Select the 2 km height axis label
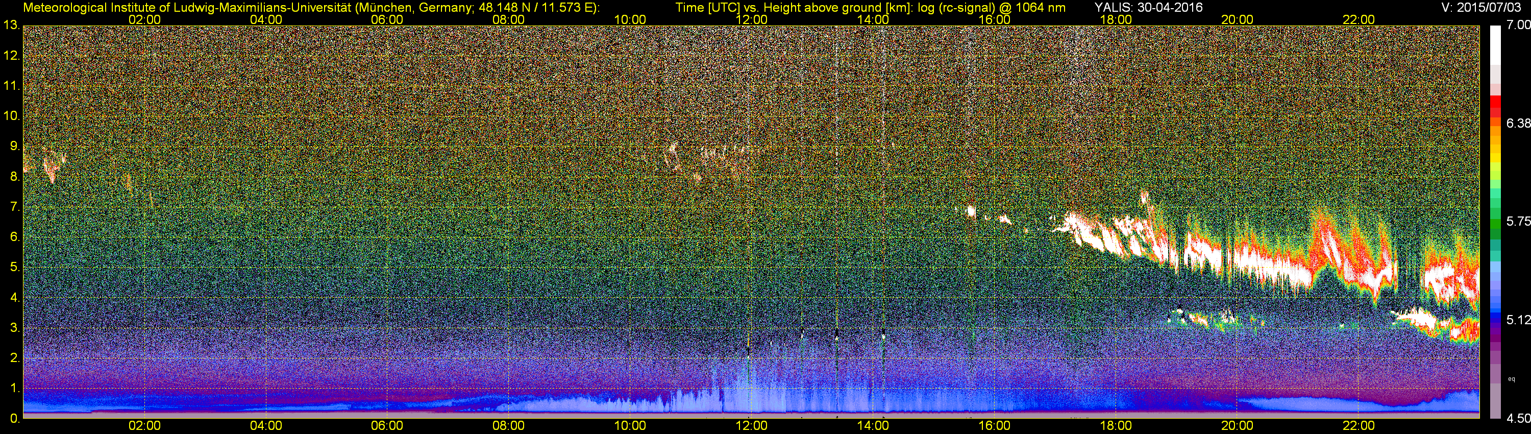 pyautogui.click(x=15, y=357)
